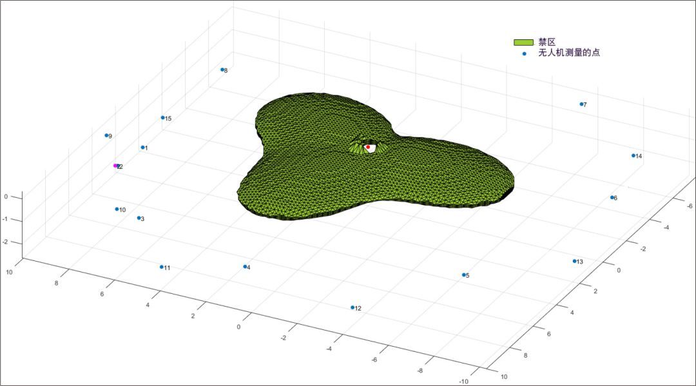
Task: Select the 禁区 legend text label
Action: (x=546, y=43)
